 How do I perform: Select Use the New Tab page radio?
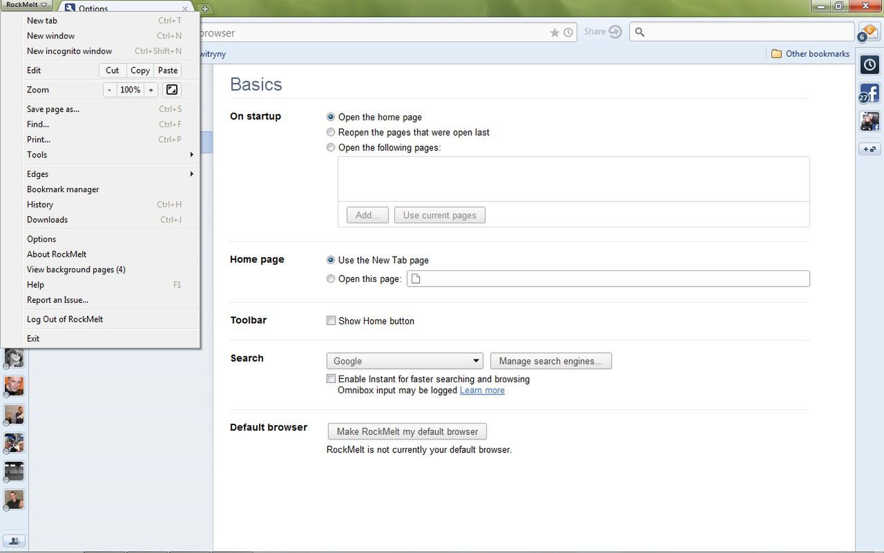point(331,260)
